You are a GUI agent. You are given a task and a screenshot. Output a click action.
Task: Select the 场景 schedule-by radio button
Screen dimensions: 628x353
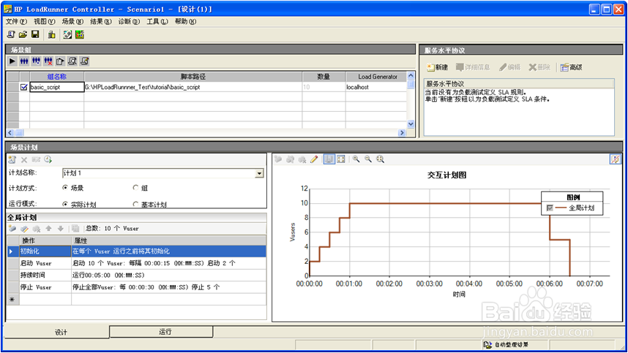coord(65,188)
